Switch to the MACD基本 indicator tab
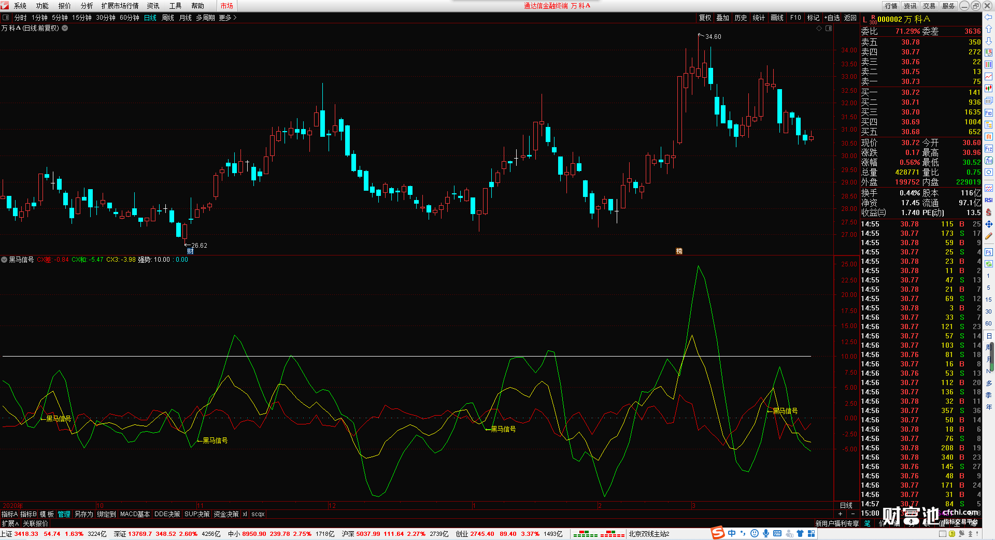The image size is (995, 540). tap(135, 514)
